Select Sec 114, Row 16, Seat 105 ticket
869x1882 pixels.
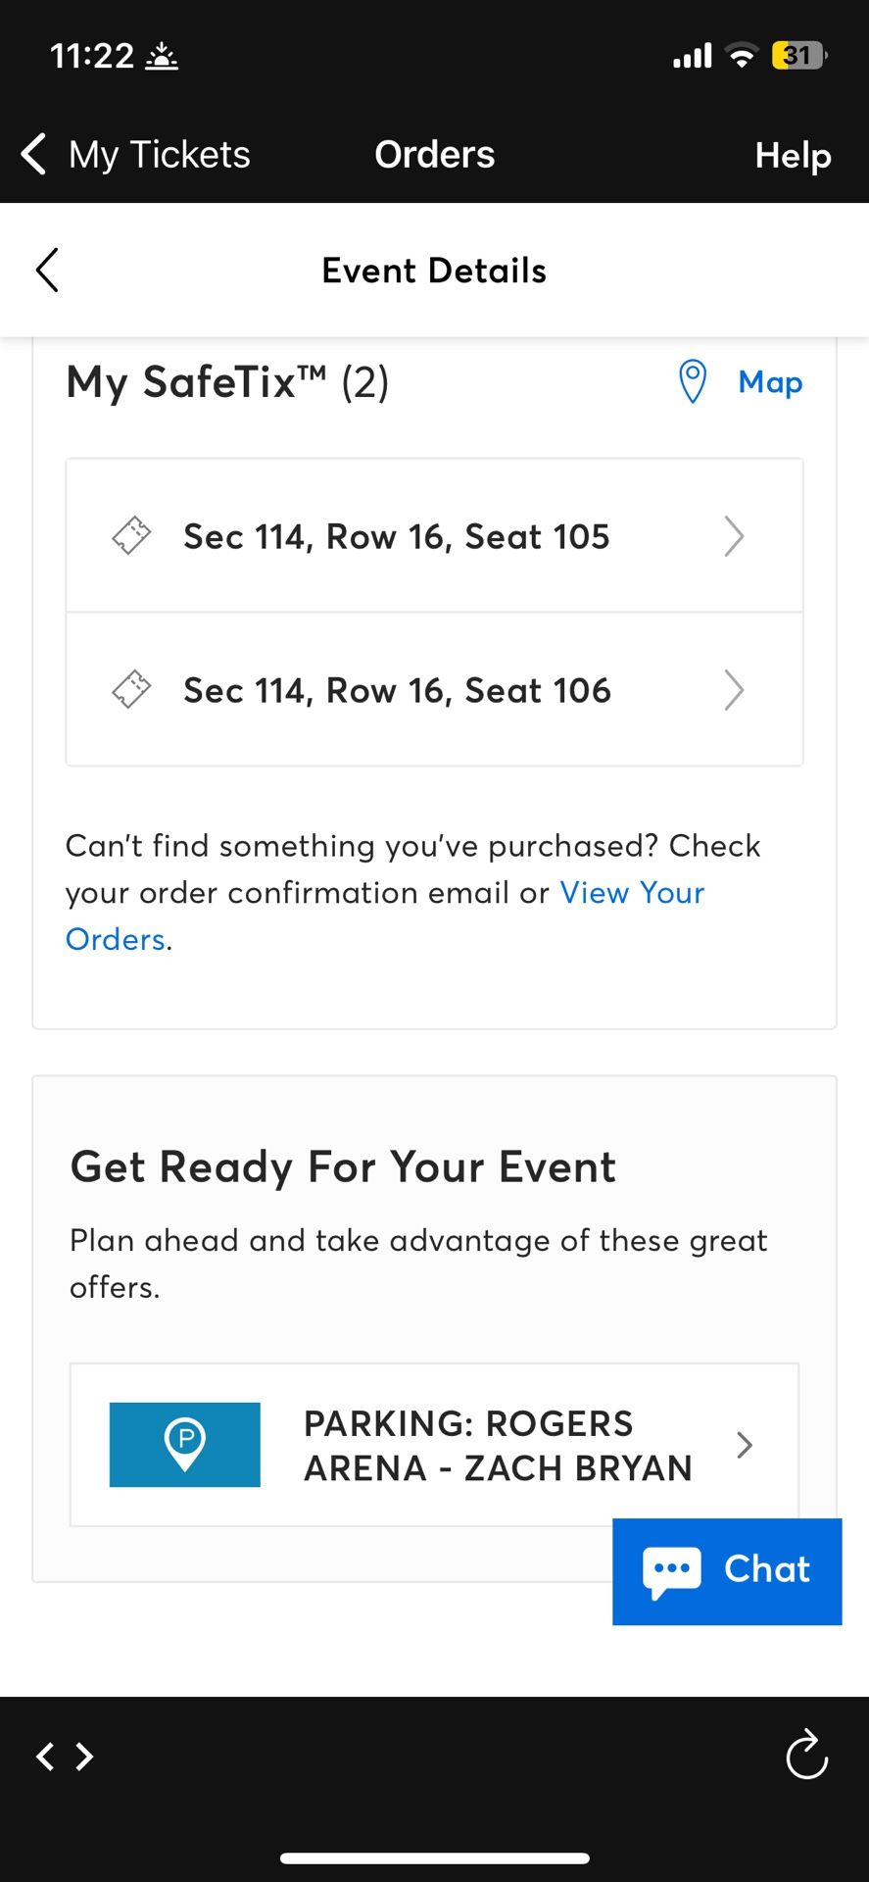click(434, 536)
